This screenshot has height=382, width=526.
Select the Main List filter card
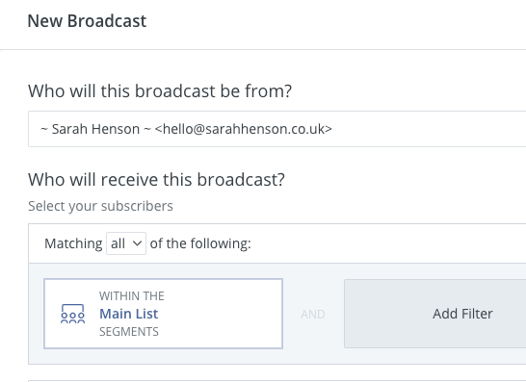164,314
